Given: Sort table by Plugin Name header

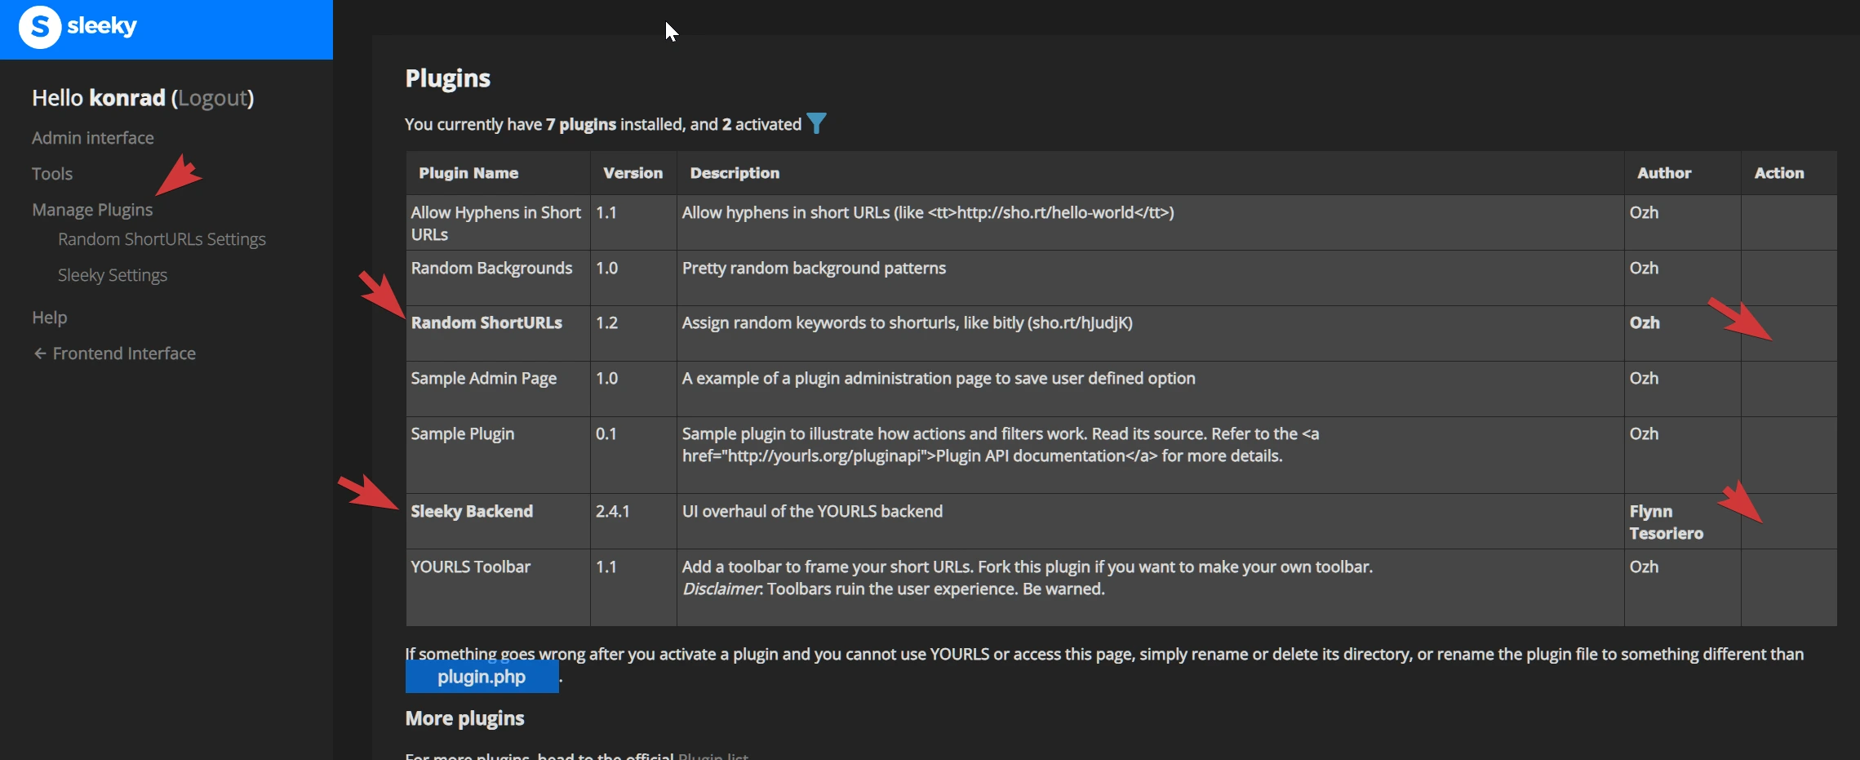Looking at the screenshot, I should (x=468, y=173).
